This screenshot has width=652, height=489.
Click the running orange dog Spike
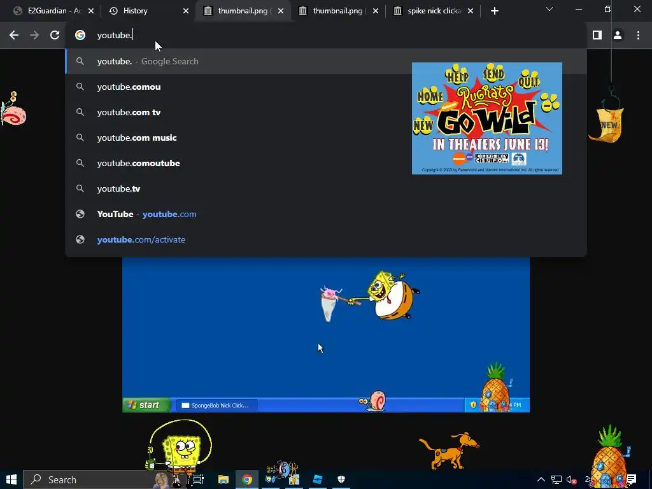coord(449,450)
